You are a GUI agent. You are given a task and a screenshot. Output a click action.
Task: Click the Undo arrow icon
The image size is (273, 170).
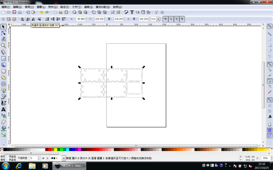pyautogui.click(x=42, y=12)
